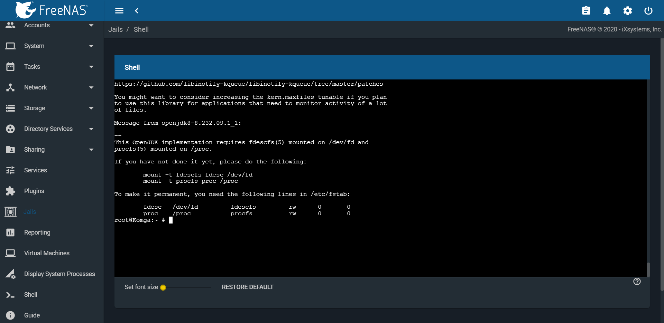This screenshot has height=323, width=664.
Task: Adjust the Set font size slider
Action: [x=164, y=287]
